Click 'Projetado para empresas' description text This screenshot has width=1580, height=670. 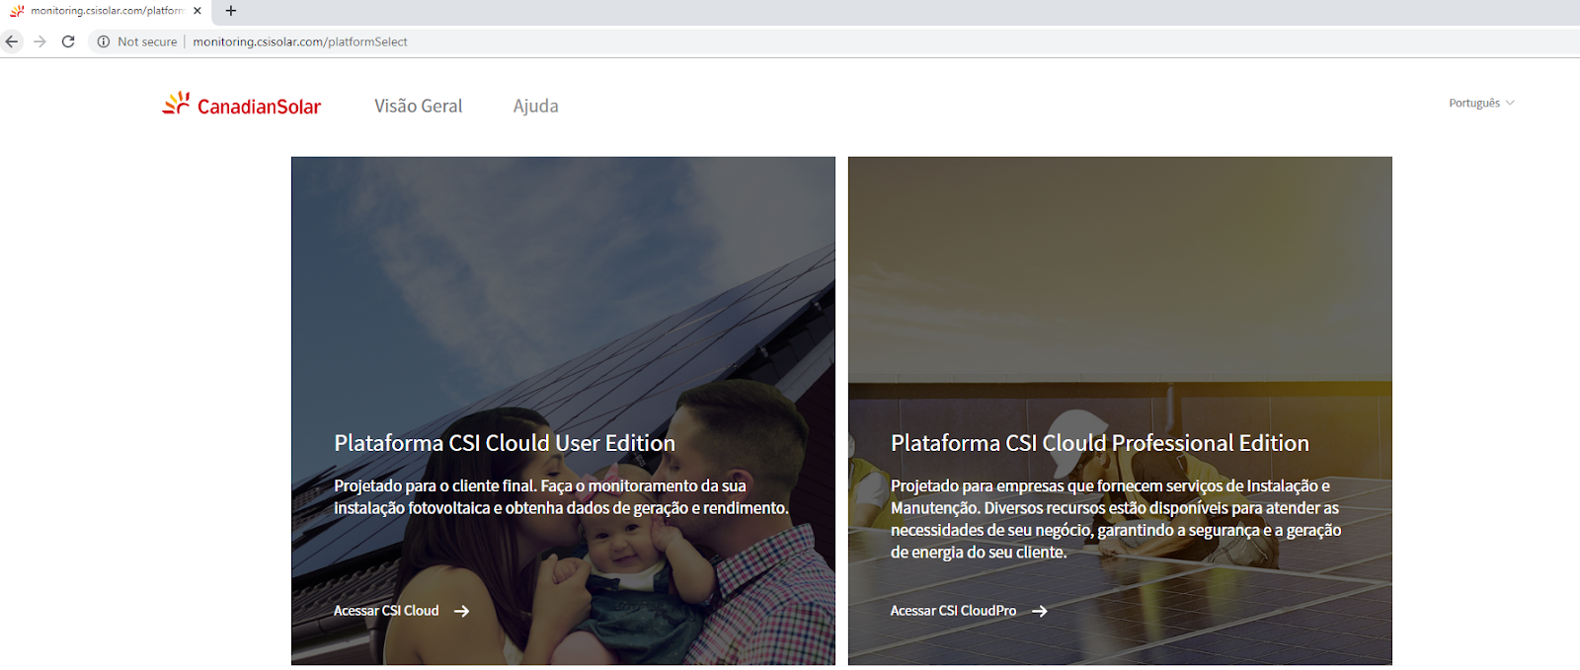click(x=1116, y=519)
